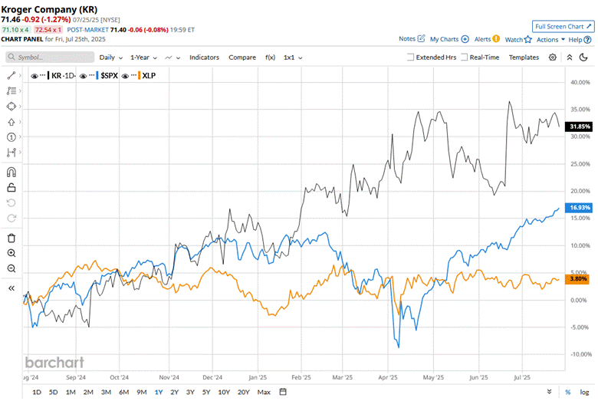Choose the arrow marker tool
Viewport: 598px width, 401px height.
(x=11, y=122)
